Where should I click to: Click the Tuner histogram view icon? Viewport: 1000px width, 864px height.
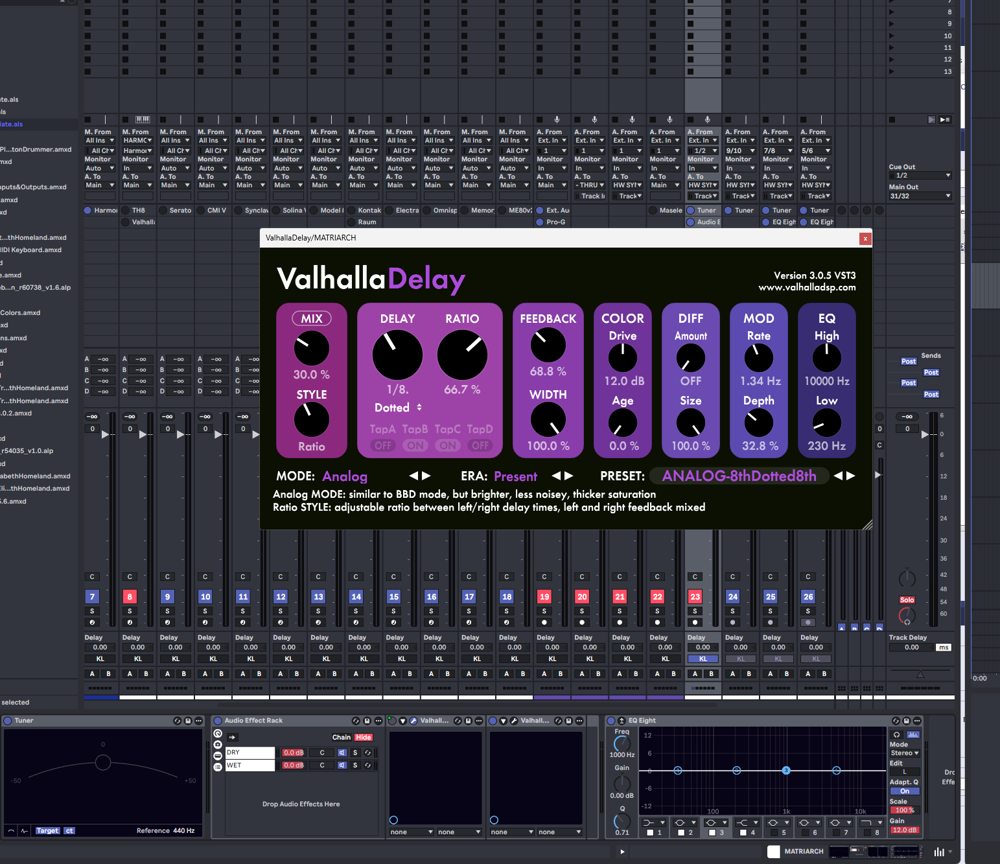coord(25,831)
